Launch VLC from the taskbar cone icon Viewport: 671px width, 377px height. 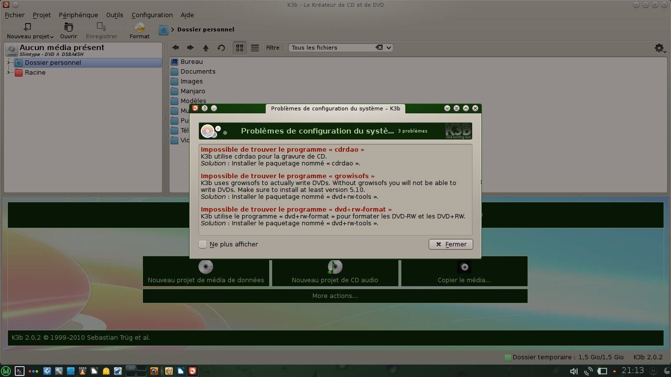point(83,371)
